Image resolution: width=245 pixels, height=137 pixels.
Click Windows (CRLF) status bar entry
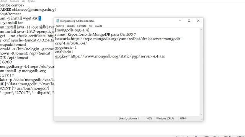tap(165, 118)
